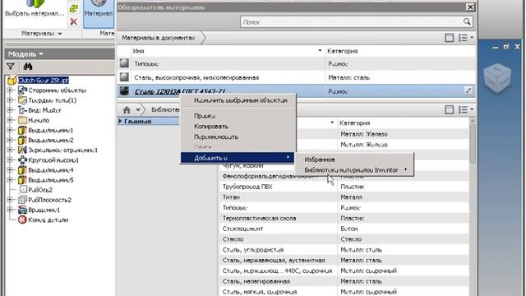Choose Правка in context menu
Image resolution: width=526 pixels, height=296 pixels.
205,116
